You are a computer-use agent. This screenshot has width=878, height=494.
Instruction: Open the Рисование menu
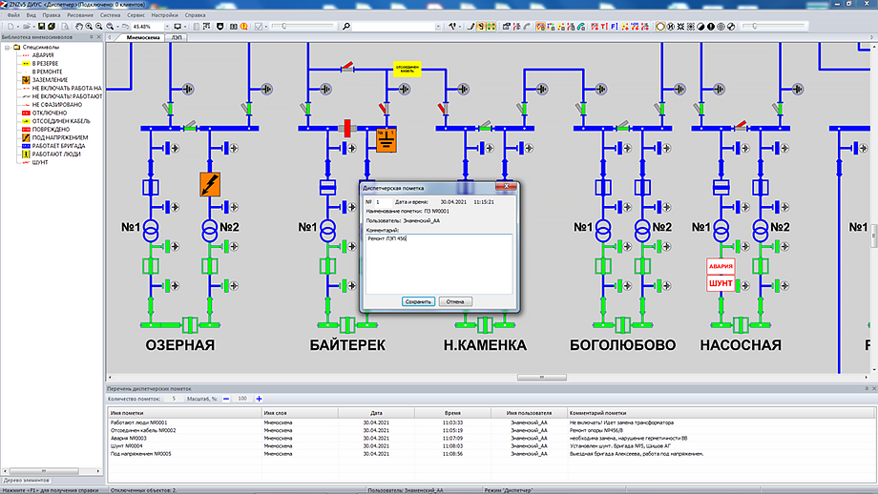pos(80,16)
